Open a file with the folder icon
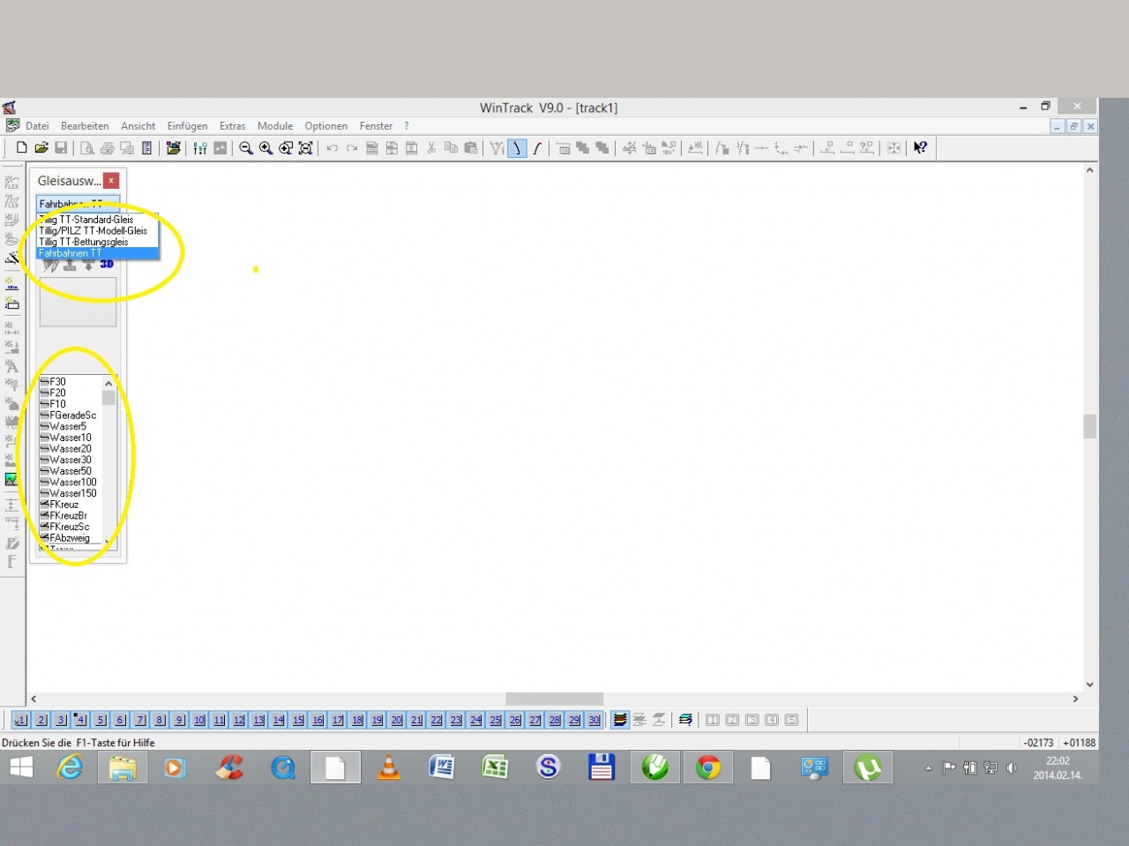 click(41, 148)
